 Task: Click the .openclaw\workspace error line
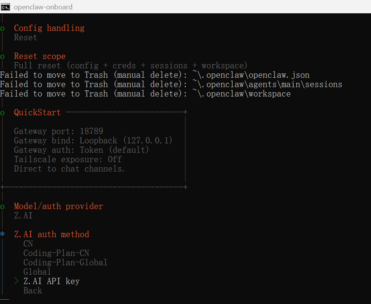pos(145,94)
